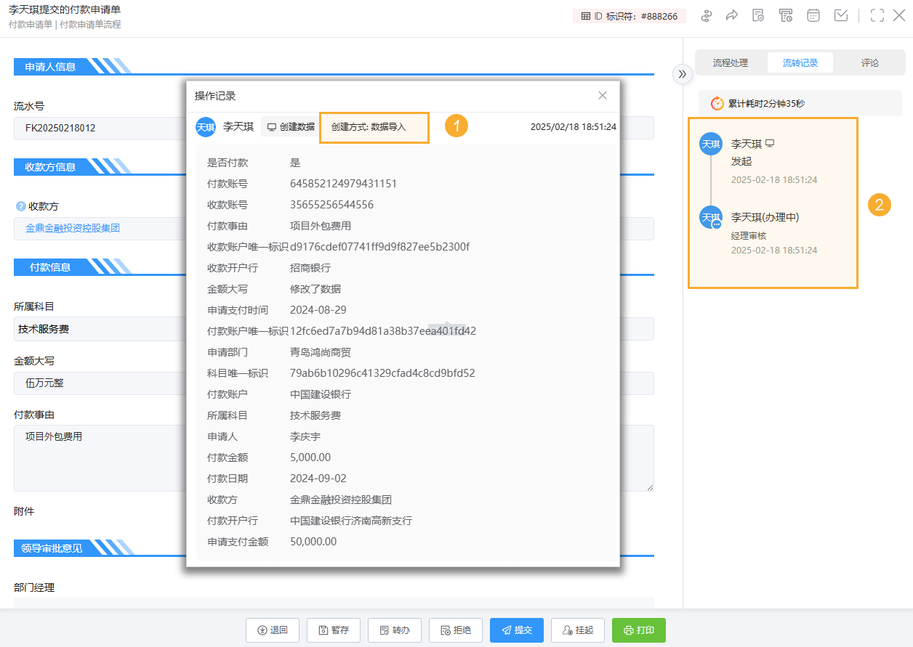This screenshot has height=647, width=913.
Task: Collapse the right panel with the chevron
Action: 682,73
